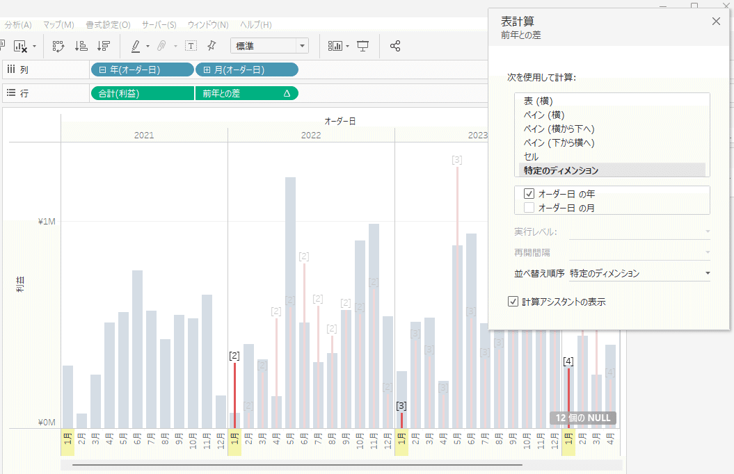The image size is (734, 474).
Task: Click the horizontal chart scrollbar
Action: pyautogui.click(x=297, y=465)
